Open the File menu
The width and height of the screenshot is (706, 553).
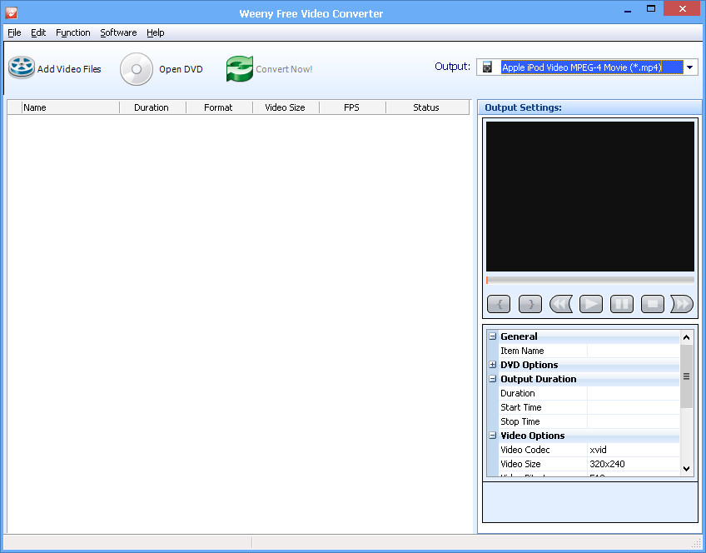point(14,32)
